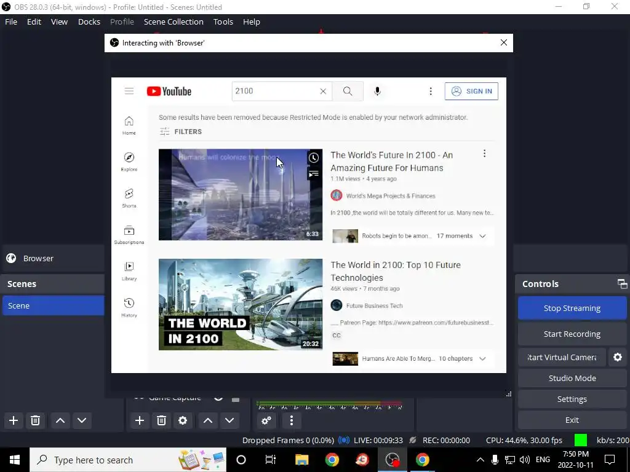Open virtual camera settings gear
This screenshot has width=630, height=472.
coord(618,357)
